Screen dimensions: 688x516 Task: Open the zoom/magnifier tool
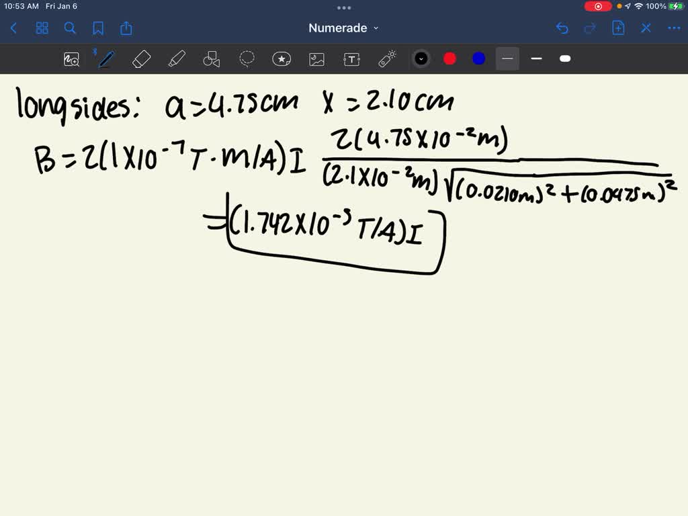(71, 58)
